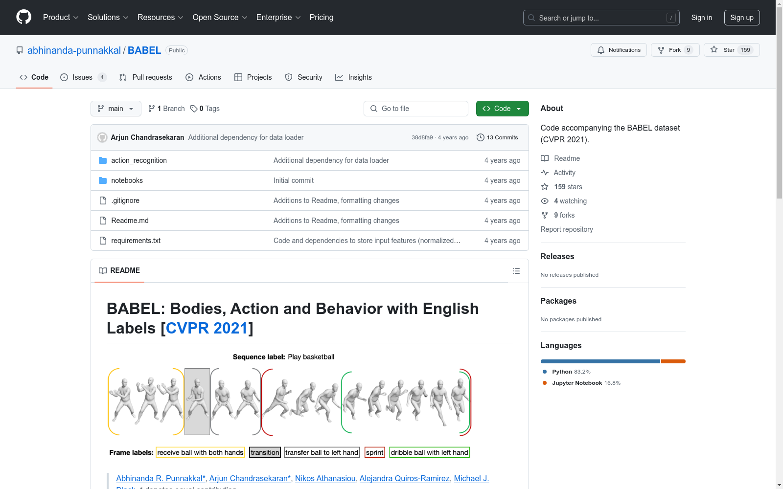Open the Insights tab
Viewport: 783px width, 489px height.
point(353,77)
